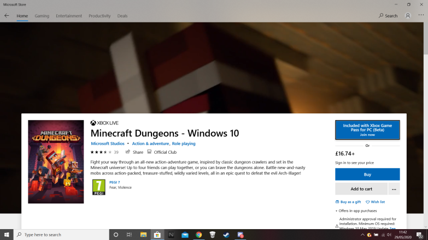Switch to the Productivity tab
This screenshot has height=240, width=428.
click(x=99, y=16)
